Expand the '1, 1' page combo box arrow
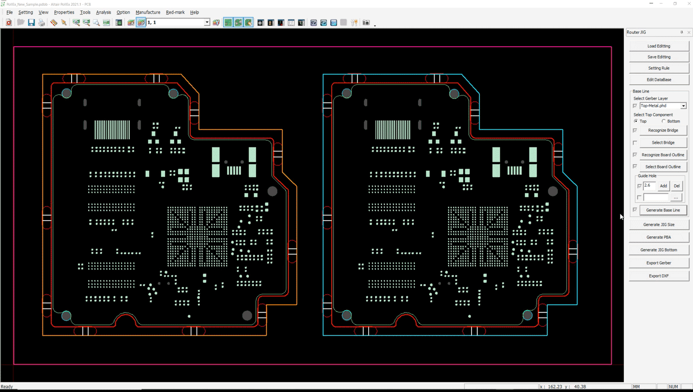Image resolution: width=693 pixels, height=392 pixels. pyautogui.click(x=207, y=22)
